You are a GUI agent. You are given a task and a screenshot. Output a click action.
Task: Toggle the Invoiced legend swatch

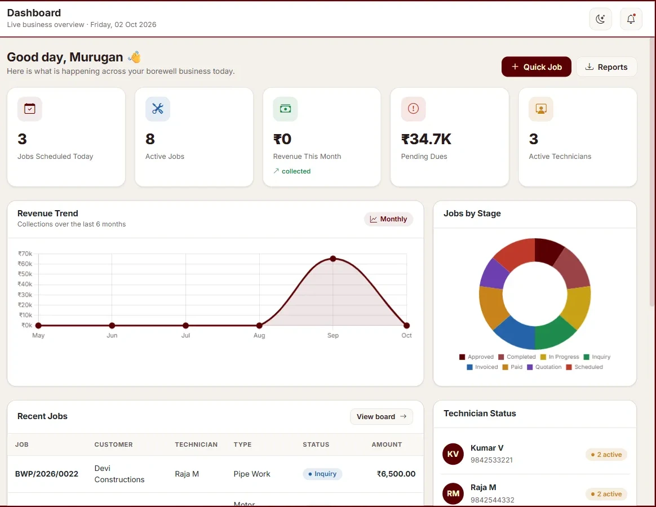[469, 367]
